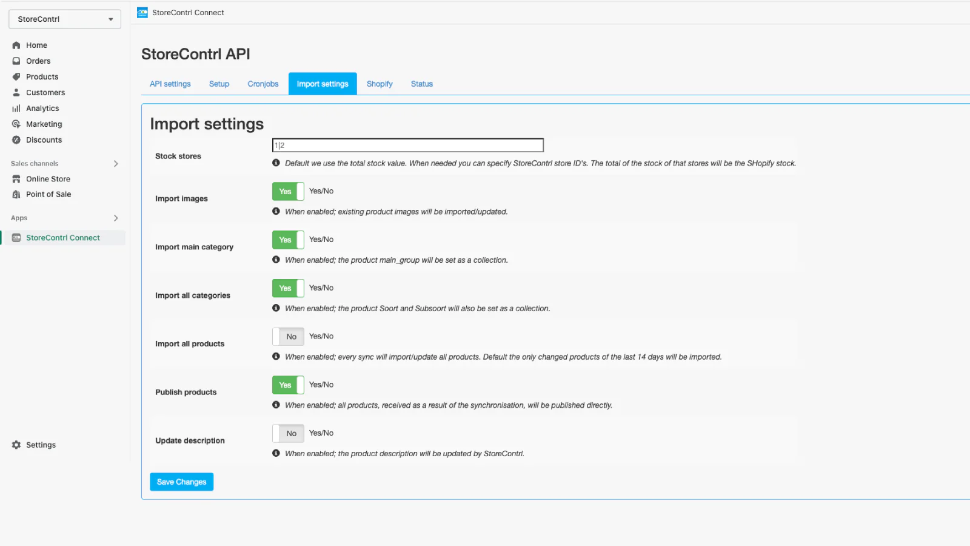Click the Marketing target icon

point(16,124)
